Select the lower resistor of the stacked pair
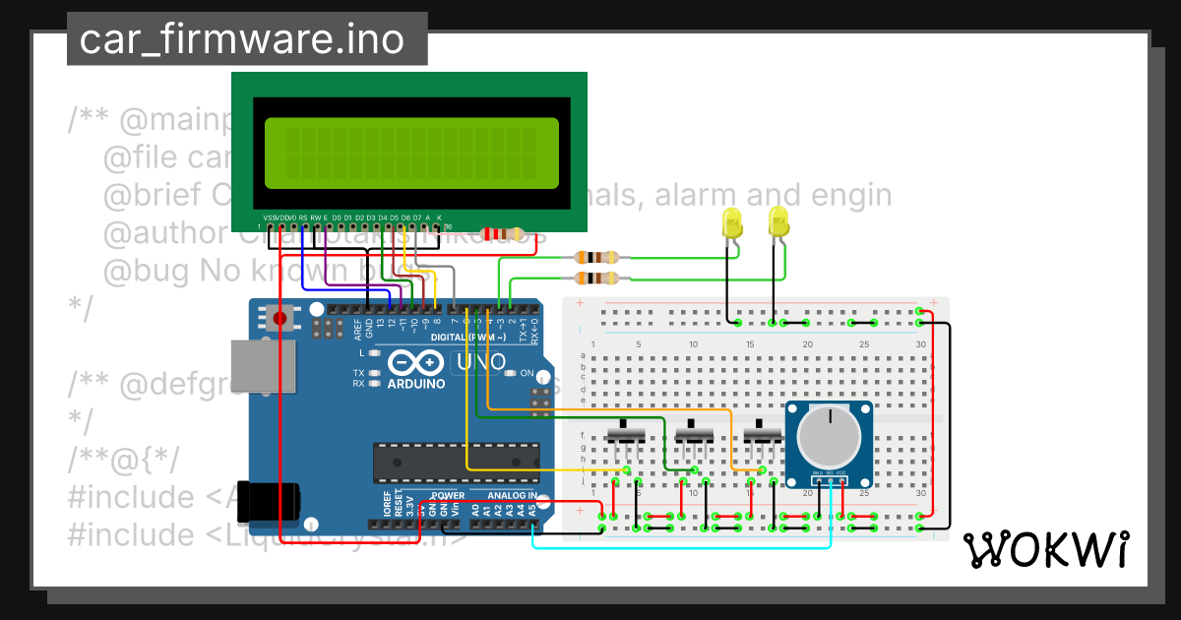The width and height of the screenshot is (1181, 620). tap(598, 278)
